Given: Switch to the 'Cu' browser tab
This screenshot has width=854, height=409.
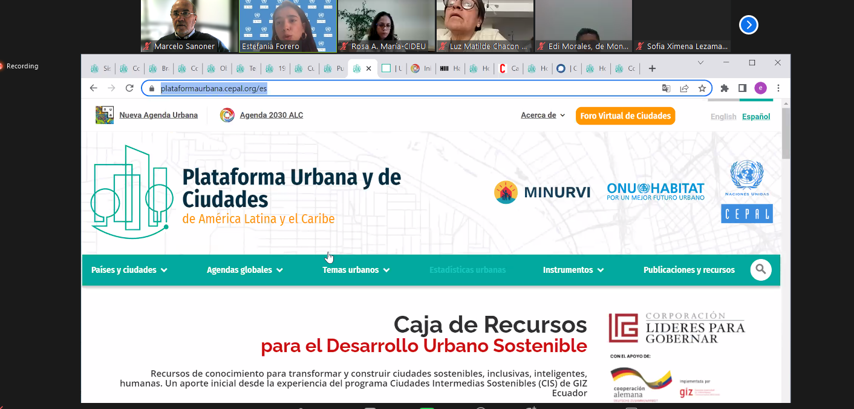Looking at the screenshot, I should (304, 68).
